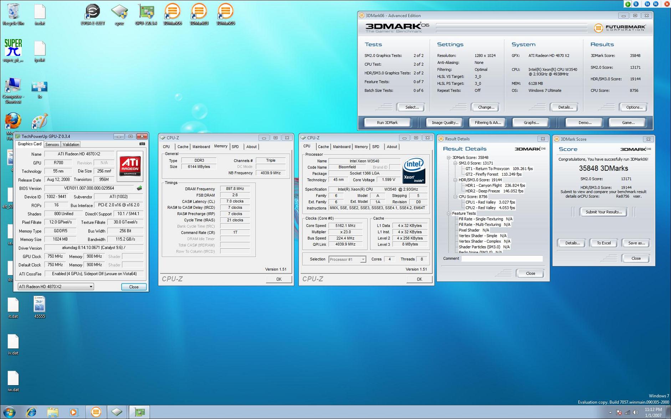Collapse the SM2.0 Score tree node
This screenshot has width=671, height=419.
(455, 163)
